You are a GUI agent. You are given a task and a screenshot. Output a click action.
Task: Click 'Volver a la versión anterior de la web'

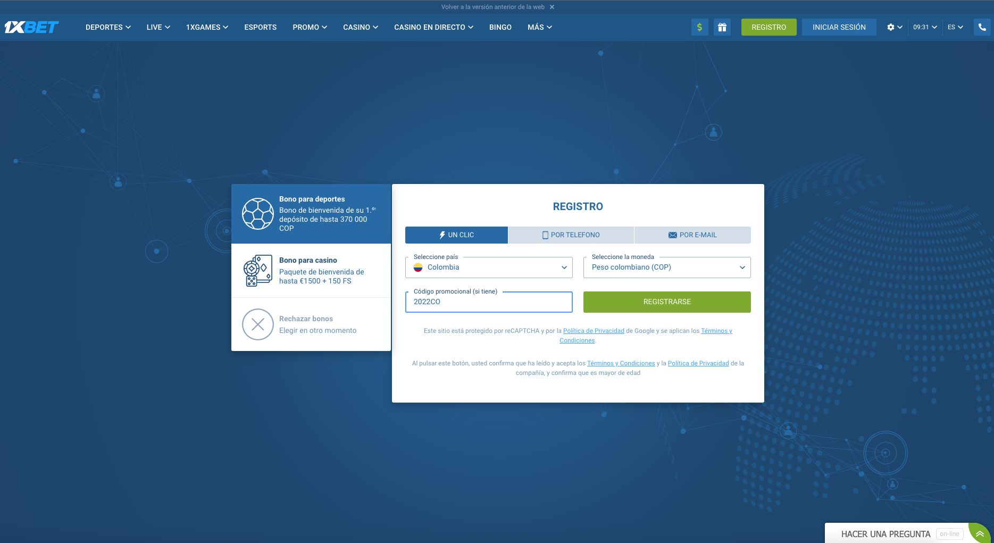pos(492,7)
